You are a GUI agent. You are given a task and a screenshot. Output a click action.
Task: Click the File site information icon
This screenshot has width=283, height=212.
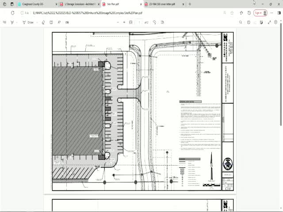click(25, 13)
